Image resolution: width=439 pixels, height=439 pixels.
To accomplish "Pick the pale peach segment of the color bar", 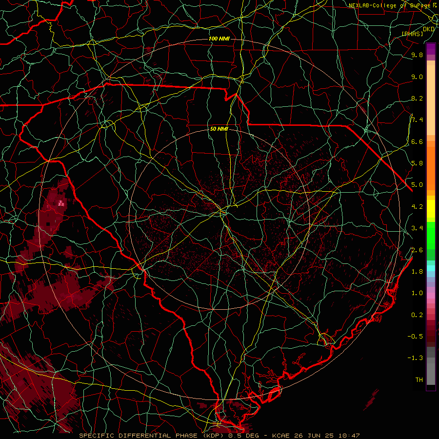I will coord(431,100).
